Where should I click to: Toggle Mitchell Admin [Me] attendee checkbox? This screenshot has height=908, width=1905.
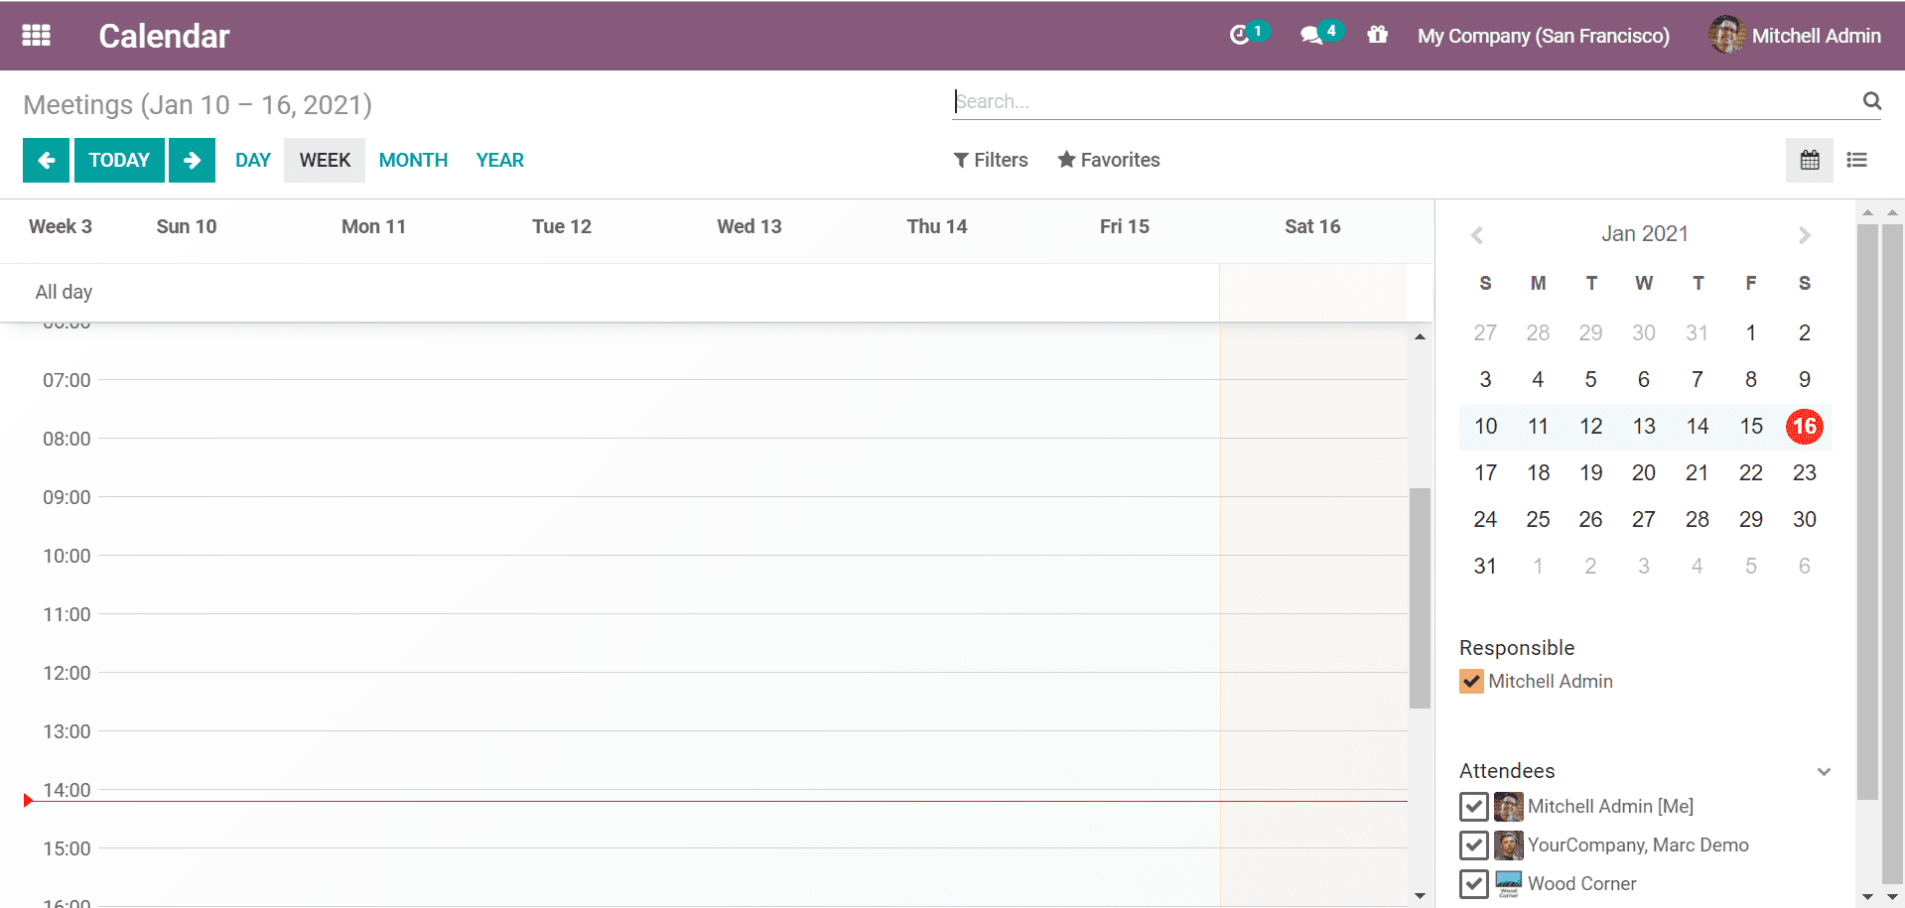(1474, 806)
